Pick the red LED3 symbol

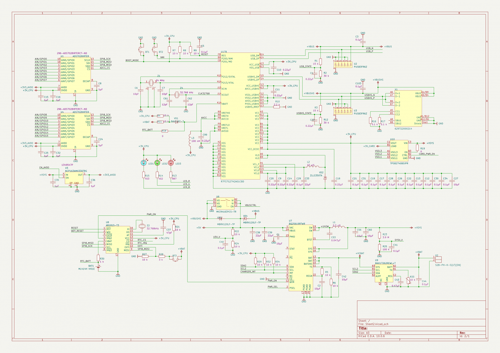pos(171,163)
